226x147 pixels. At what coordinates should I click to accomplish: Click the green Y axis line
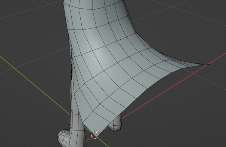point(35,85)
